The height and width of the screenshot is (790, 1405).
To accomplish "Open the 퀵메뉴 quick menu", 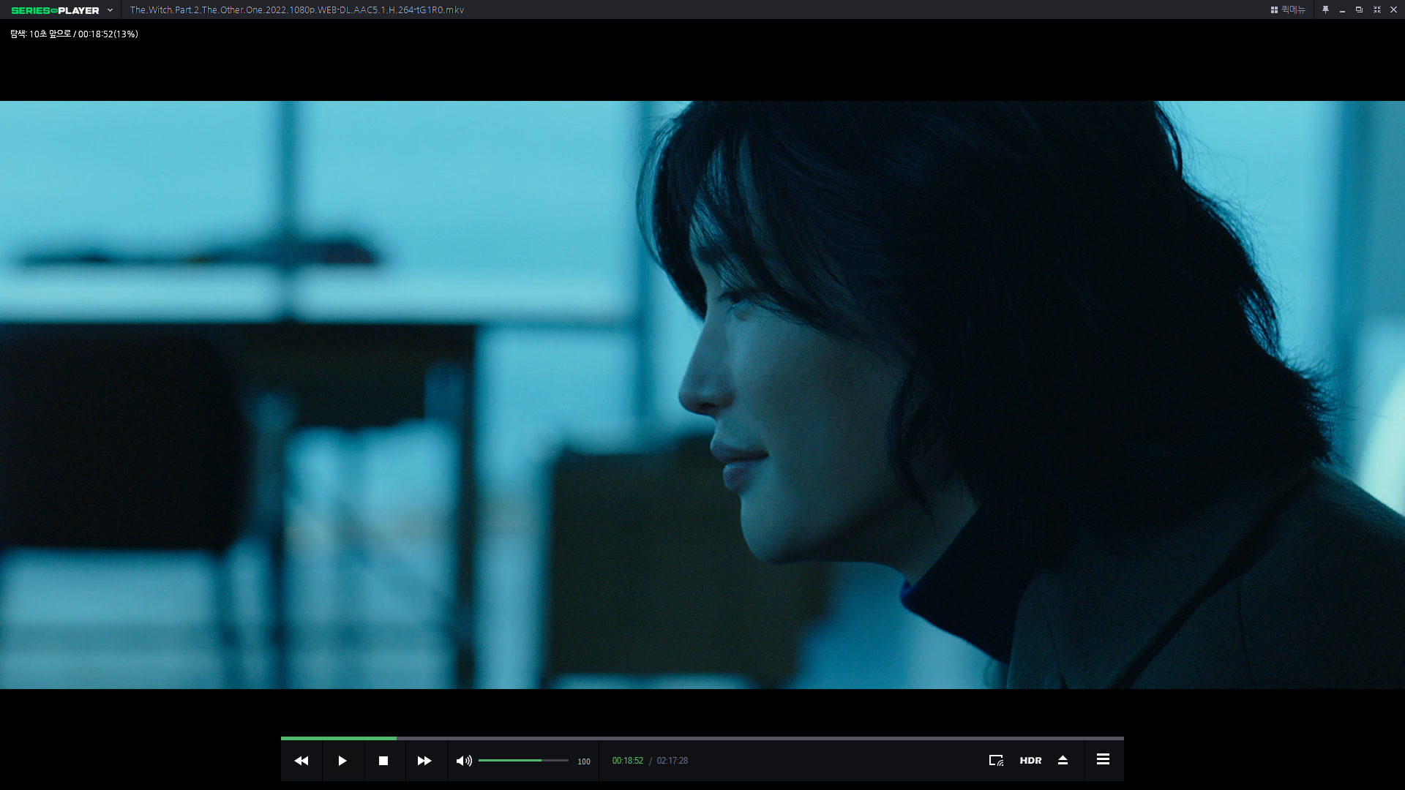I will coord(1288,10).
